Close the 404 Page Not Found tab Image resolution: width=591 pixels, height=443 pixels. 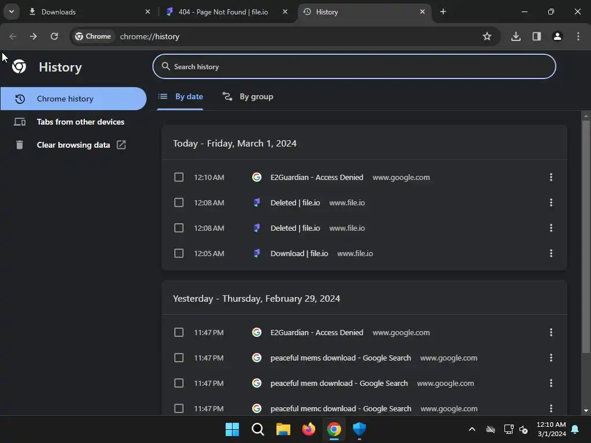pos(285,12)
